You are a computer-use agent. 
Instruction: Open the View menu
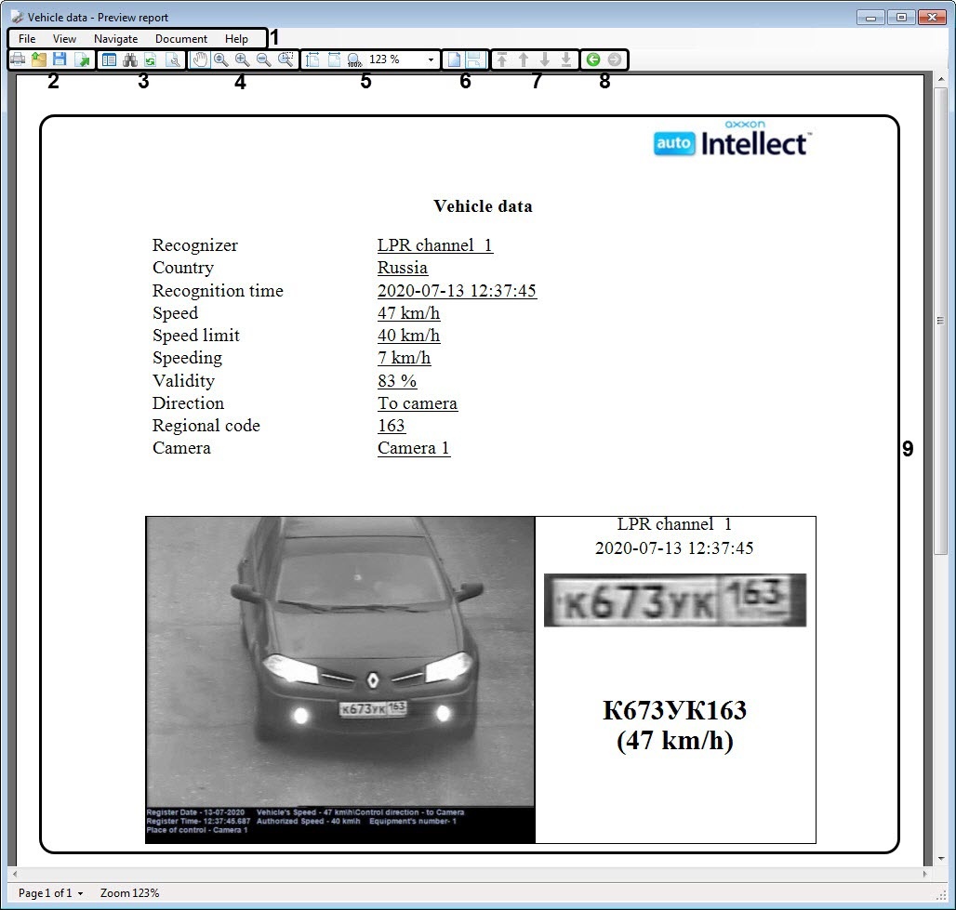(64, 38)
